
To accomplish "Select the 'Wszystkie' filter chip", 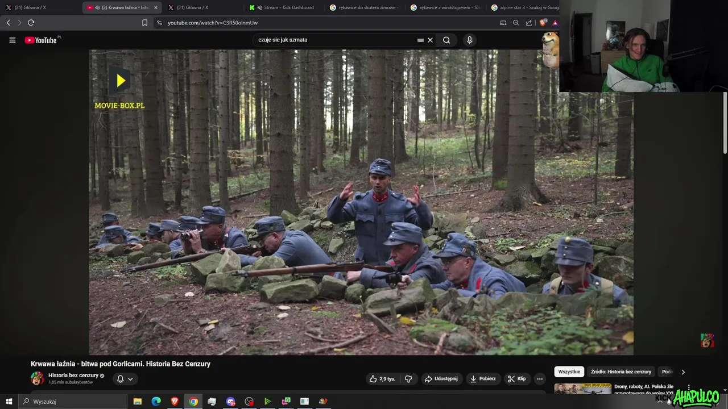I will coord(569,372).
